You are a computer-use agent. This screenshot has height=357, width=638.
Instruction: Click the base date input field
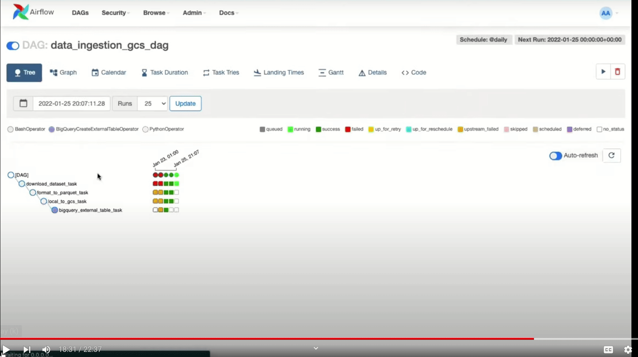pos(72,103)
